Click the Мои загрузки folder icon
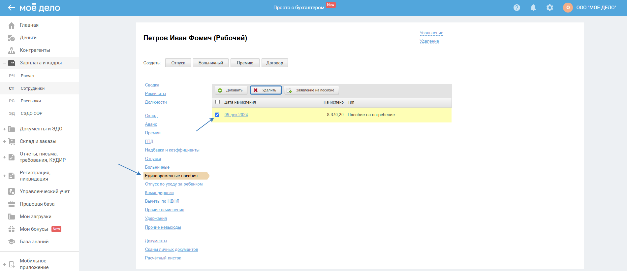Image resolution: width=627 pixels, height=271 pixels. coord(12,217)
